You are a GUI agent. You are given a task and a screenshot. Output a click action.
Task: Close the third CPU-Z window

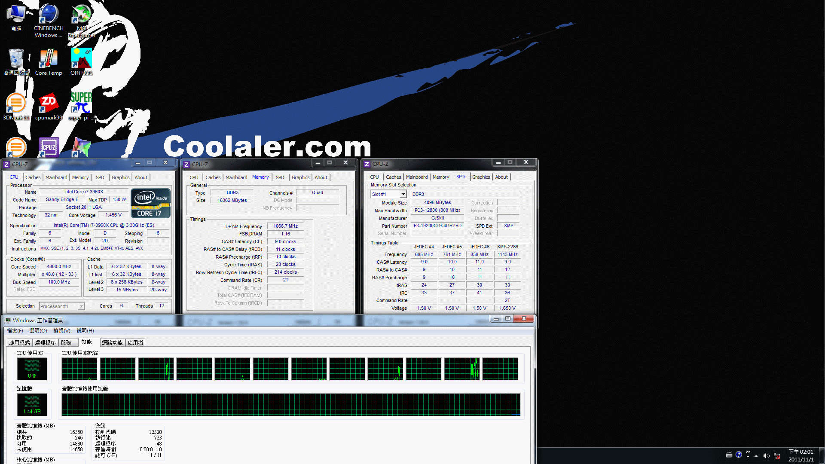click(x=526, y=162)
